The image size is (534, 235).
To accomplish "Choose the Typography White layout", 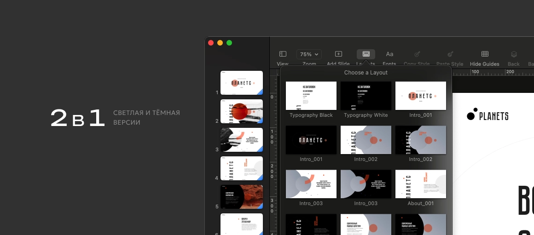I will [366, 96].
